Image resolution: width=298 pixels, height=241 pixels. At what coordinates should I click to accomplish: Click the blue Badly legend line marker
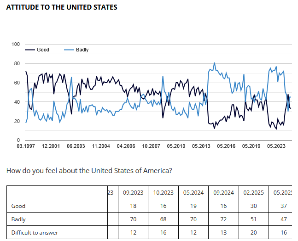[x=68, y=50]
